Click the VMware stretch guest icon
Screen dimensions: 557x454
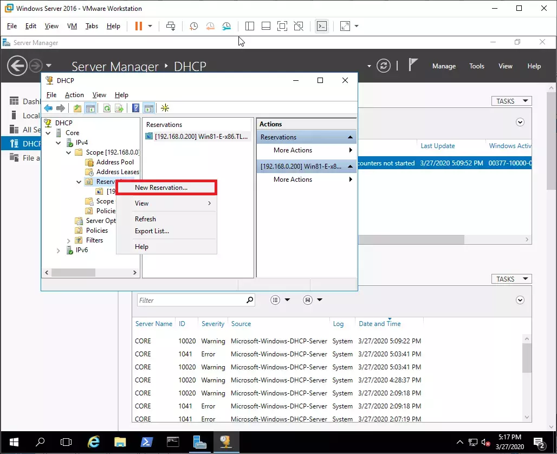pos(345,26)
